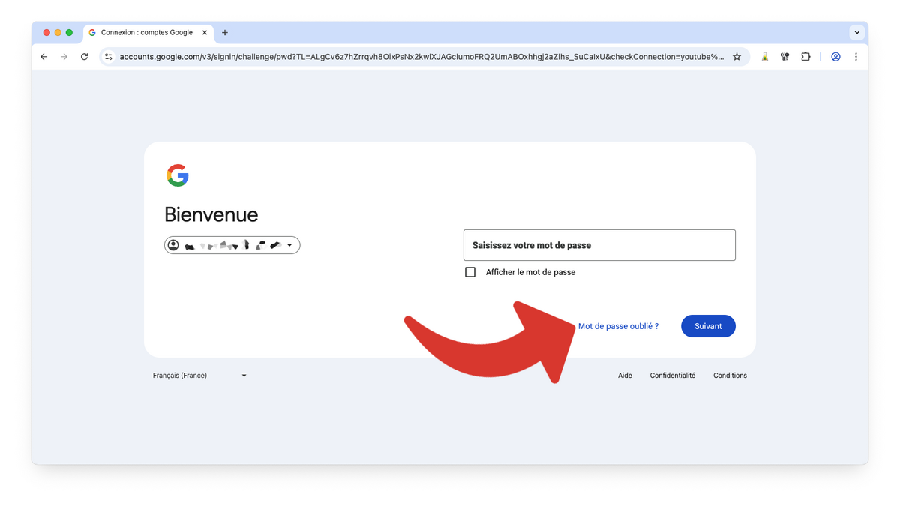Select the Connexion : comptes Google tab
Screen dimensions: 900x506
[x=148, y=33]
